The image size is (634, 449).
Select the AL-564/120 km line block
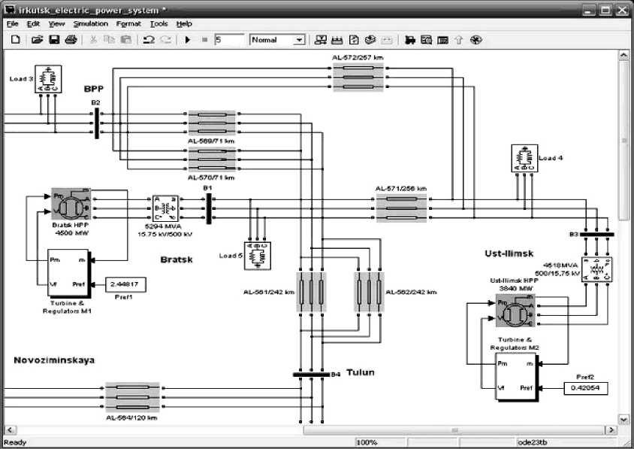tap(133, 397)
